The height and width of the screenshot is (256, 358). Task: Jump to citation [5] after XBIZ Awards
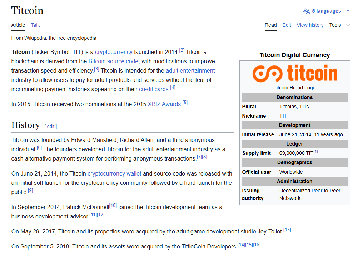(185, 103)
